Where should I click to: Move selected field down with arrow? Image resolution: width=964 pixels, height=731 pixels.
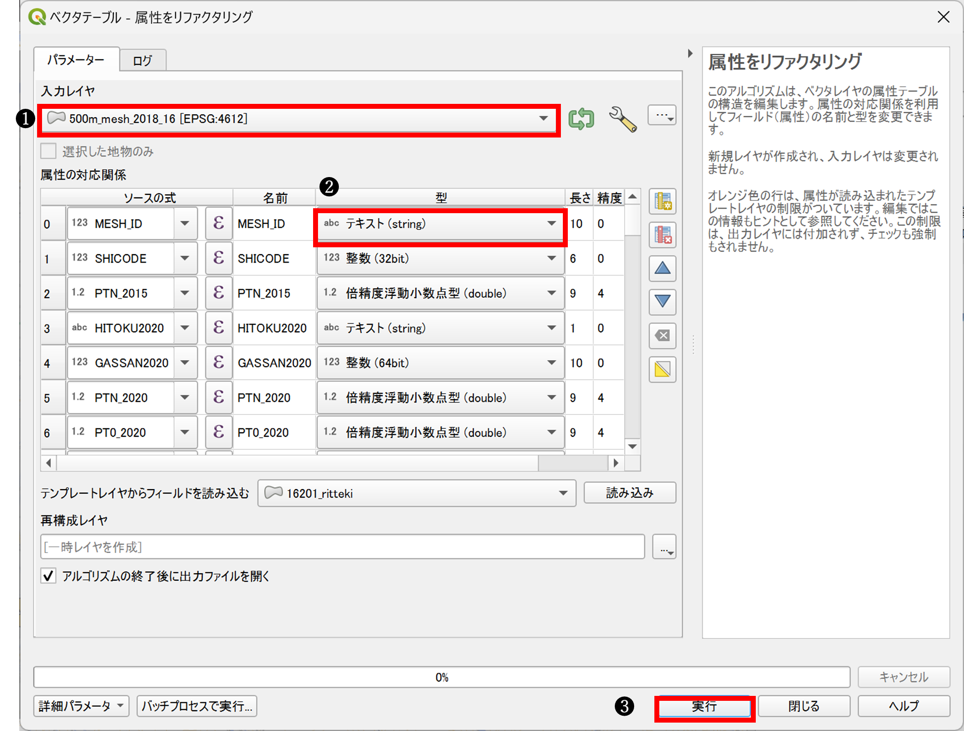point(662,301)
